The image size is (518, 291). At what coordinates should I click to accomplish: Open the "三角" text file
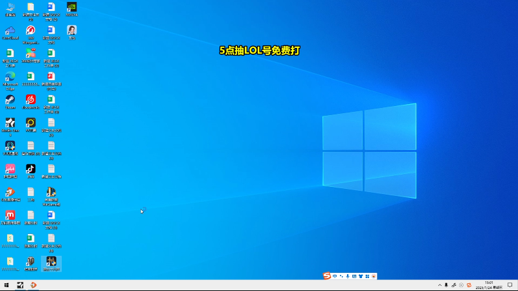tap(30, 194)
